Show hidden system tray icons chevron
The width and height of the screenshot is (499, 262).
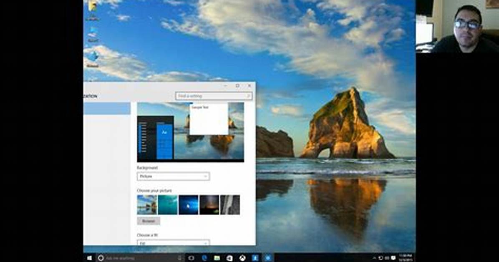[x=374, y=258]
